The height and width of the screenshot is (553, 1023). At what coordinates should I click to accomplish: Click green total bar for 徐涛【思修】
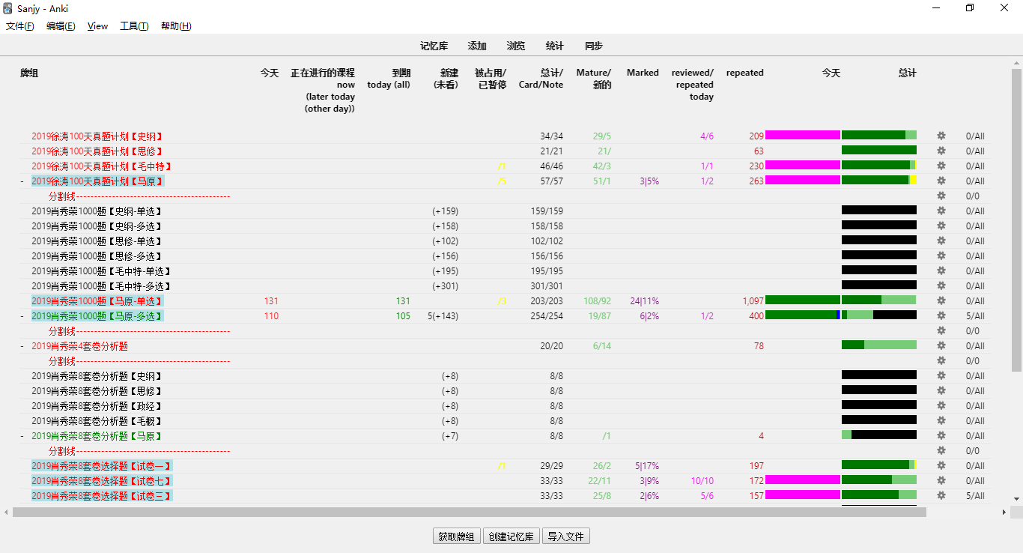tap(879, 151)
